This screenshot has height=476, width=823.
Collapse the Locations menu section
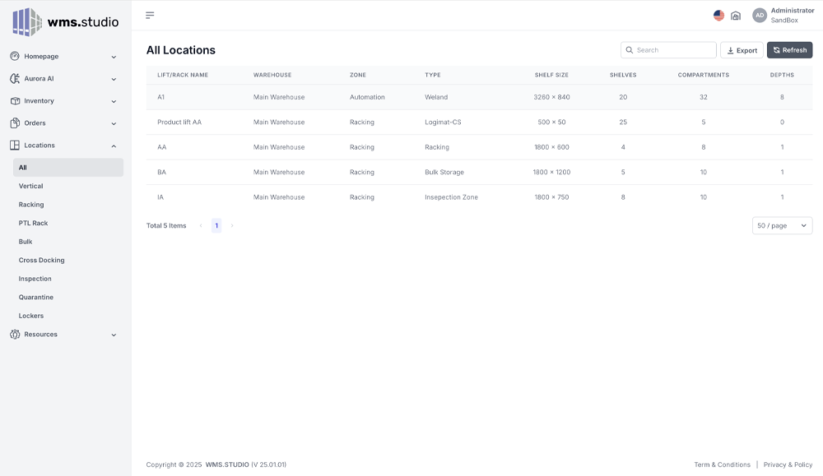[114, 146]
